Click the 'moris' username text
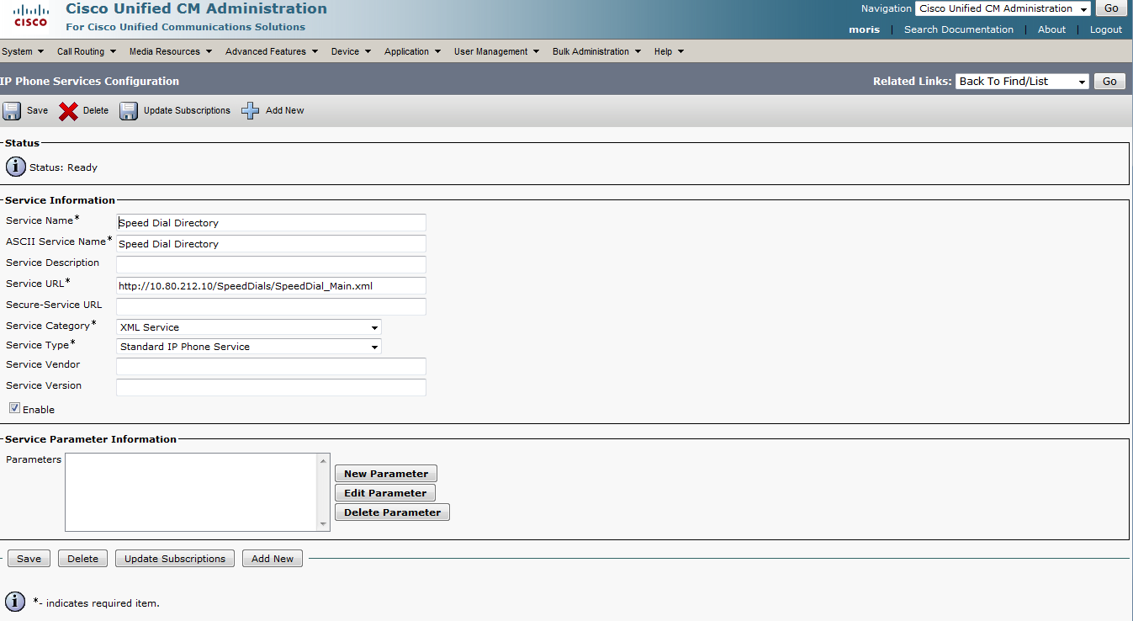Image resolution: width=1133 pixels, height=621 pixels. [x=865, y=29]
